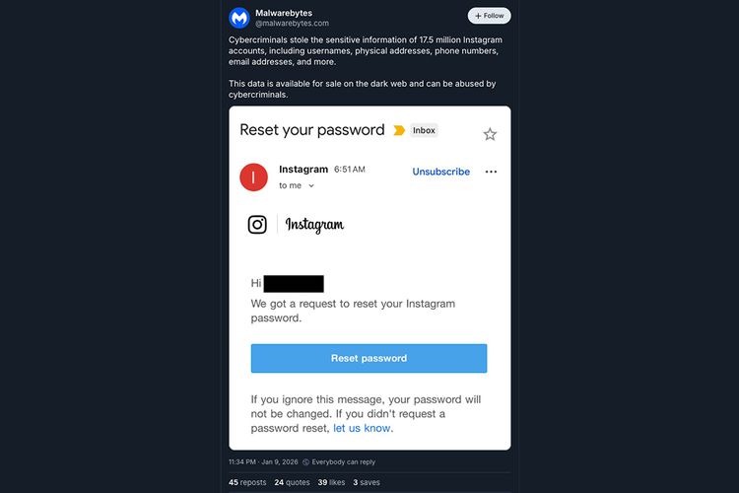739x493 pixels.
Task: Click the Unsubscribe link
Action: (440, 172)
